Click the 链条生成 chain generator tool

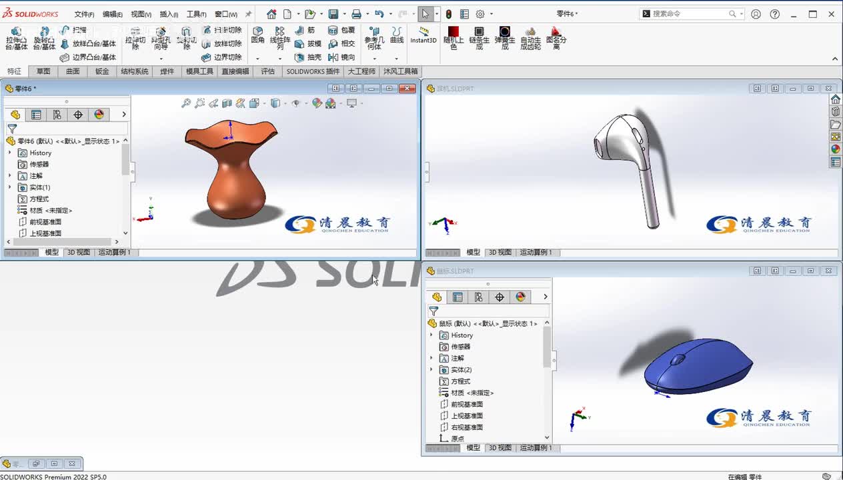click(x=479, y=39)
